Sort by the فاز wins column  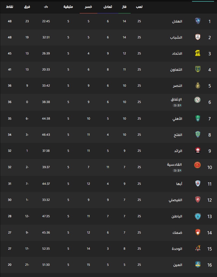pos(124,7)
